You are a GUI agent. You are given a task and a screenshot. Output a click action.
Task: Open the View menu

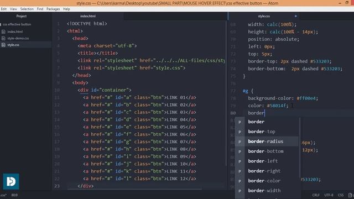coord(13,9)
